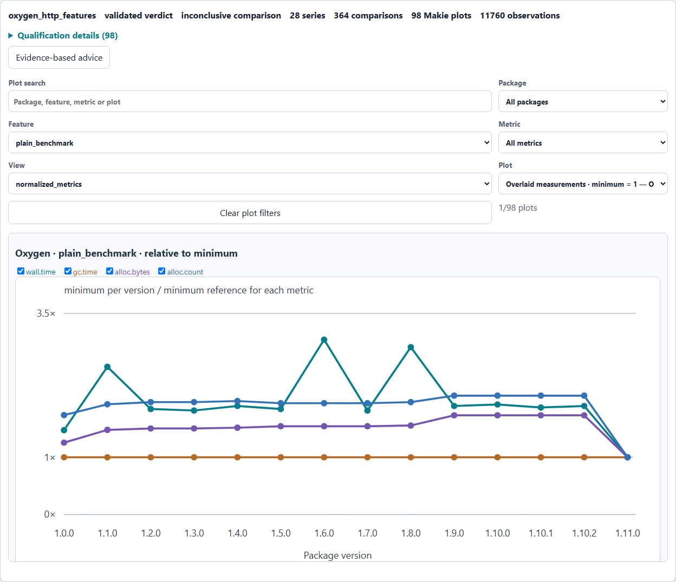Screen dimensions: 676x582
Task: Click the Clear plot filters button
Action: [x=250, y=213]
